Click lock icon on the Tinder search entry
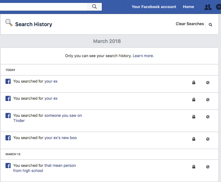 point(194,116)
